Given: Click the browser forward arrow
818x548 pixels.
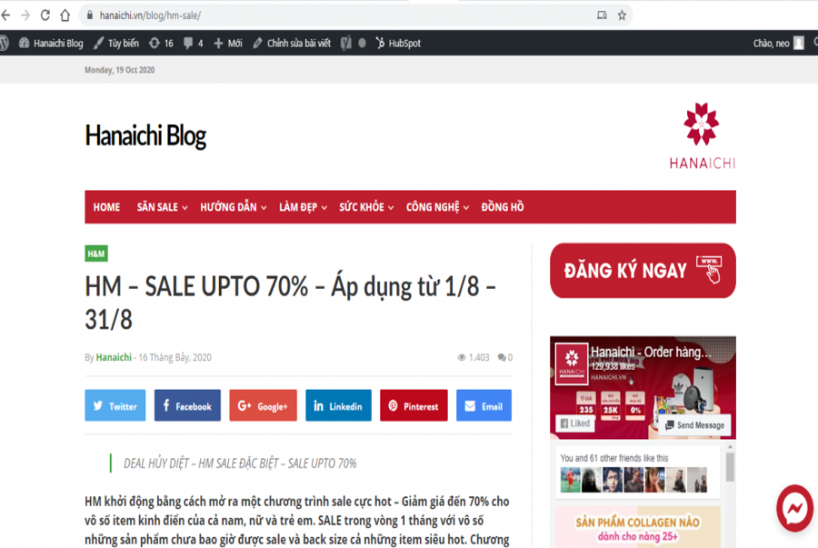Looking at the screenshot, I should pos(25,15).
